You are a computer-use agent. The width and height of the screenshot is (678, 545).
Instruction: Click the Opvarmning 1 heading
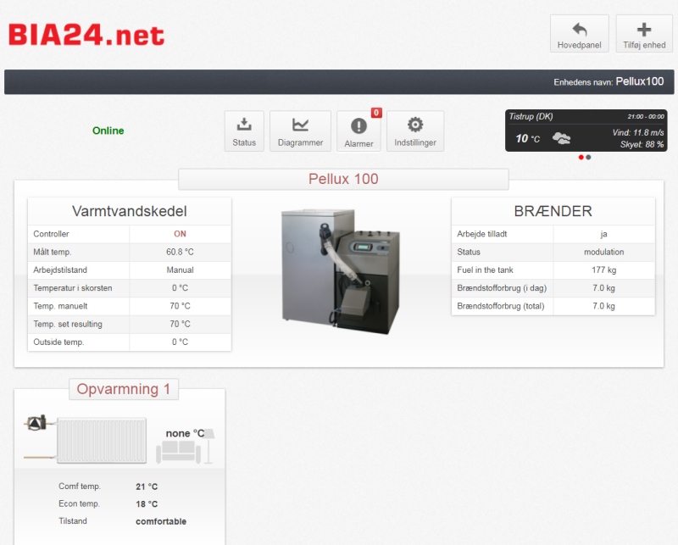[x=123, y=389]
